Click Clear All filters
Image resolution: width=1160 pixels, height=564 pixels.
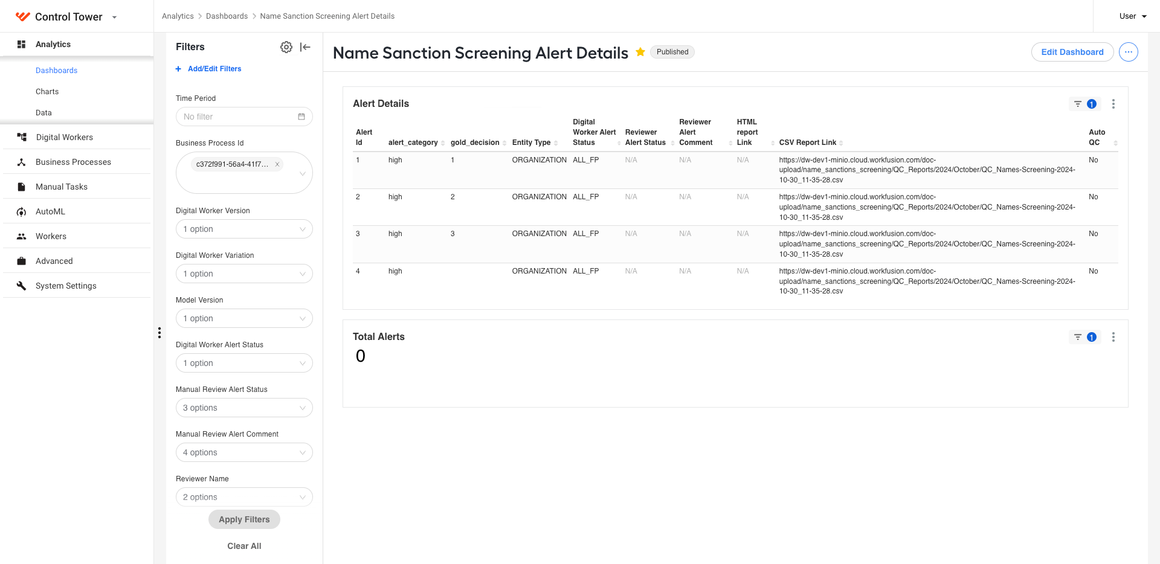pos(244,546)
